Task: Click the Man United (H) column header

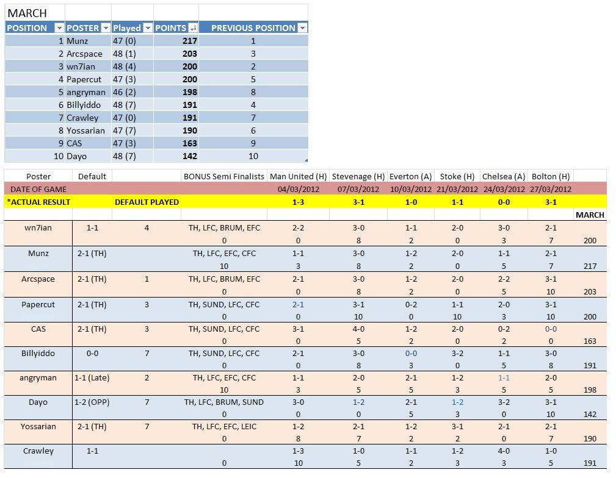Action: click(298, 177)
